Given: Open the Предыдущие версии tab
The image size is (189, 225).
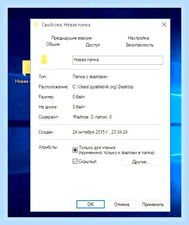Looking at the screenshot, I should (72, 38).
